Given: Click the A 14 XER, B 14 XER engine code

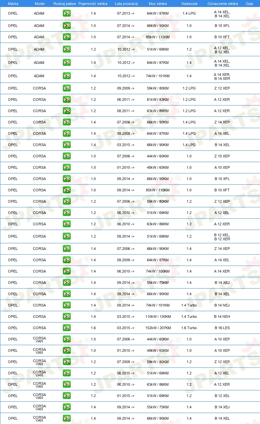Looking at the screenshot, I should coord(222,76).
